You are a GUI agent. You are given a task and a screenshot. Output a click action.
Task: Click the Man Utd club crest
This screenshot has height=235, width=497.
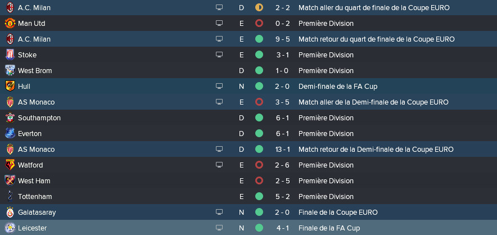click(x=10, y=24)
